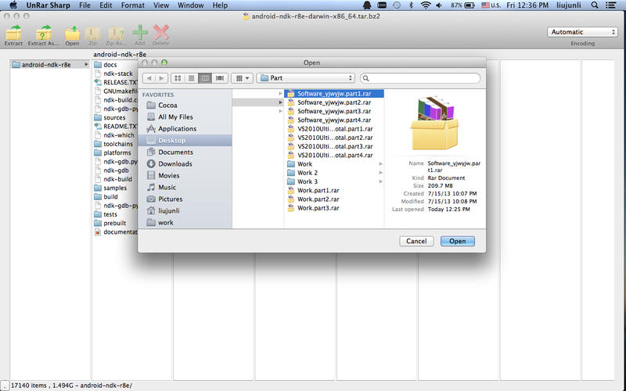Click the dialog search field
The width and height of the screenshot is (626, 391).
click(420, 78)
